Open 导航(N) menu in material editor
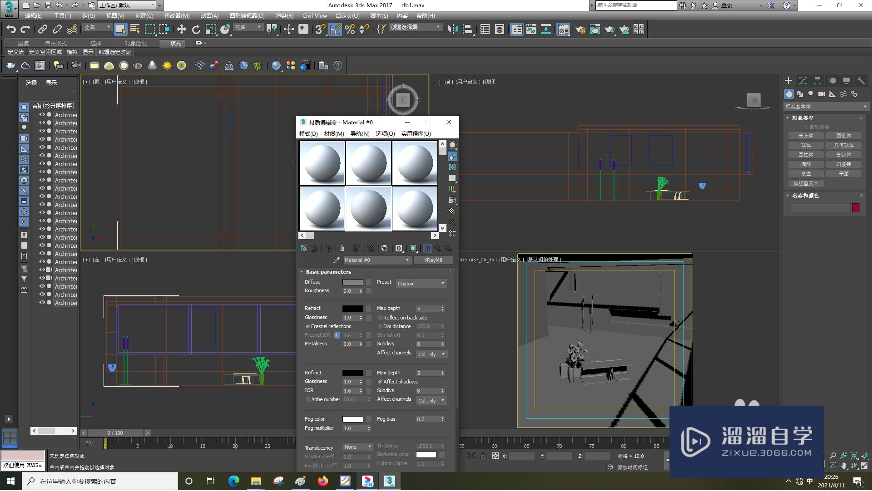 coord(360,133)
